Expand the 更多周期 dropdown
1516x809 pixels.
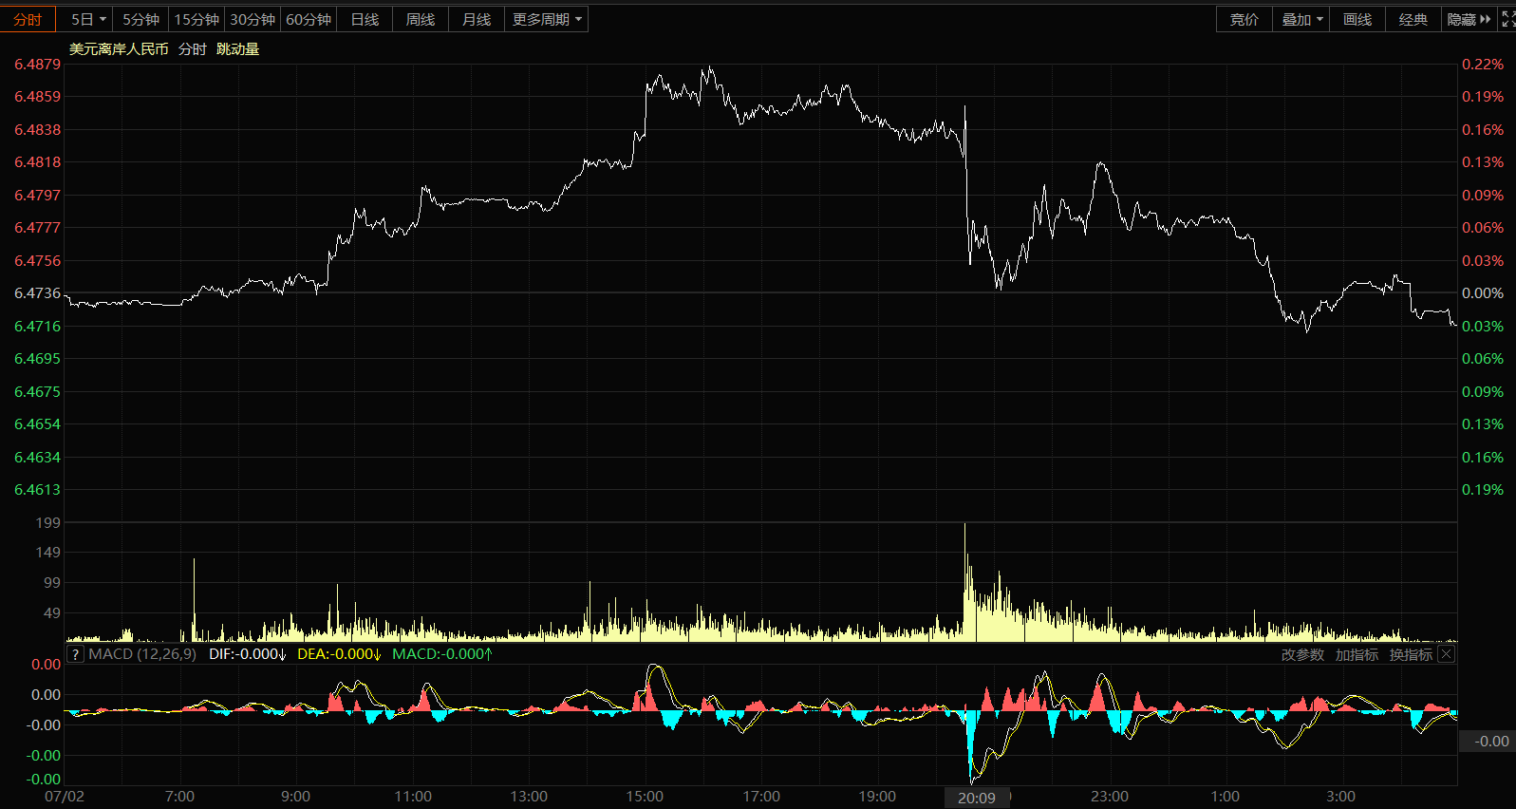(547, 19)
